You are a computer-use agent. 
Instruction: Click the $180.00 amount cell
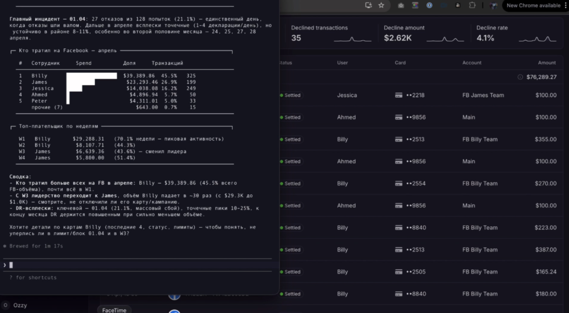point(546,294)
